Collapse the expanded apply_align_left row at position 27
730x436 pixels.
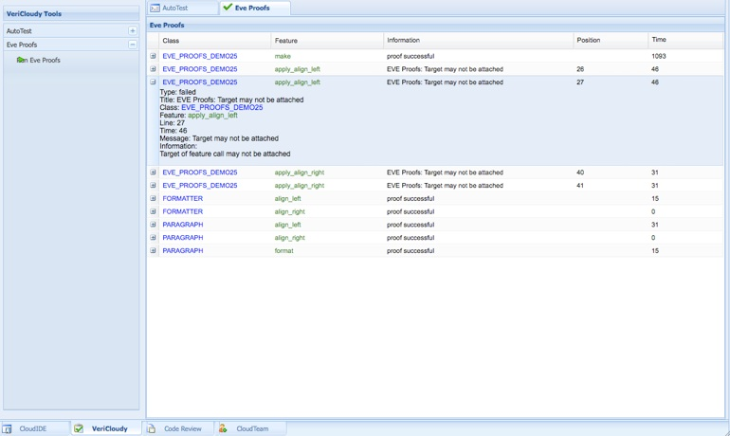[x=153, y=82]
